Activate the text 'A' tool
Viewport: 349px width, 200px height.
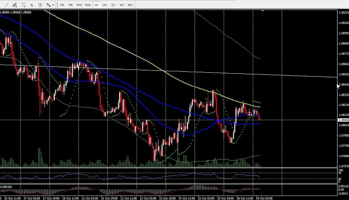pyautogui.click(x=31, y=4)
